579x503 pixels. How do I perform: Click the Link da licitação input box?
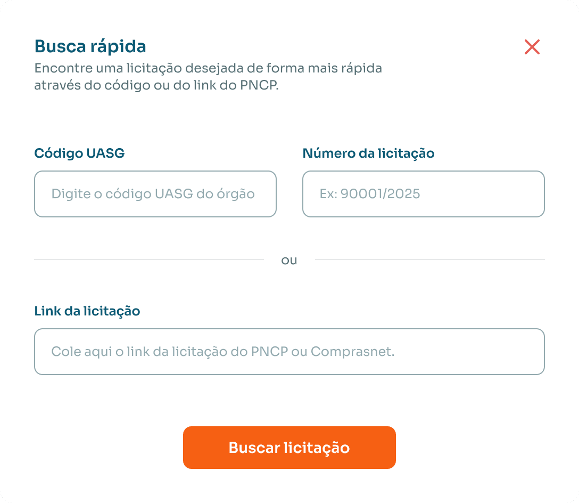289,352
